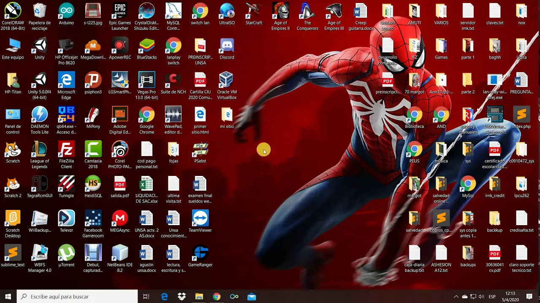
Task: Open the cobros_cp Sublime file
Action: coord(441,221)
